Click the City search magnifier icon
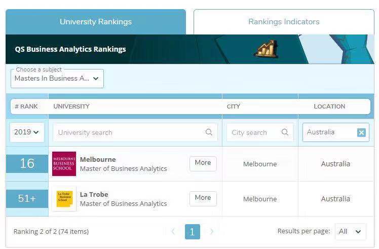This screenshot has width=379, height=249. point(285,132)
